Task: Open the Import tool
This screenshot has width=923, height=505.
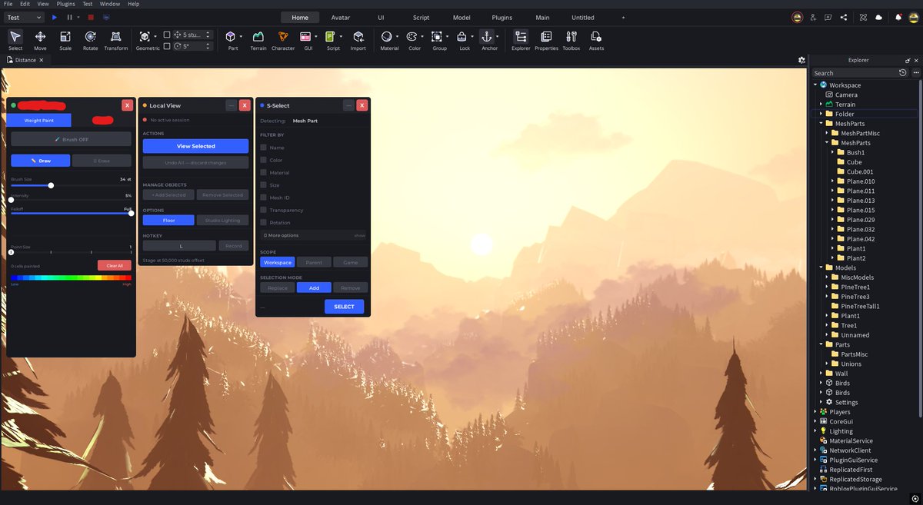Action: click(358, 39)
